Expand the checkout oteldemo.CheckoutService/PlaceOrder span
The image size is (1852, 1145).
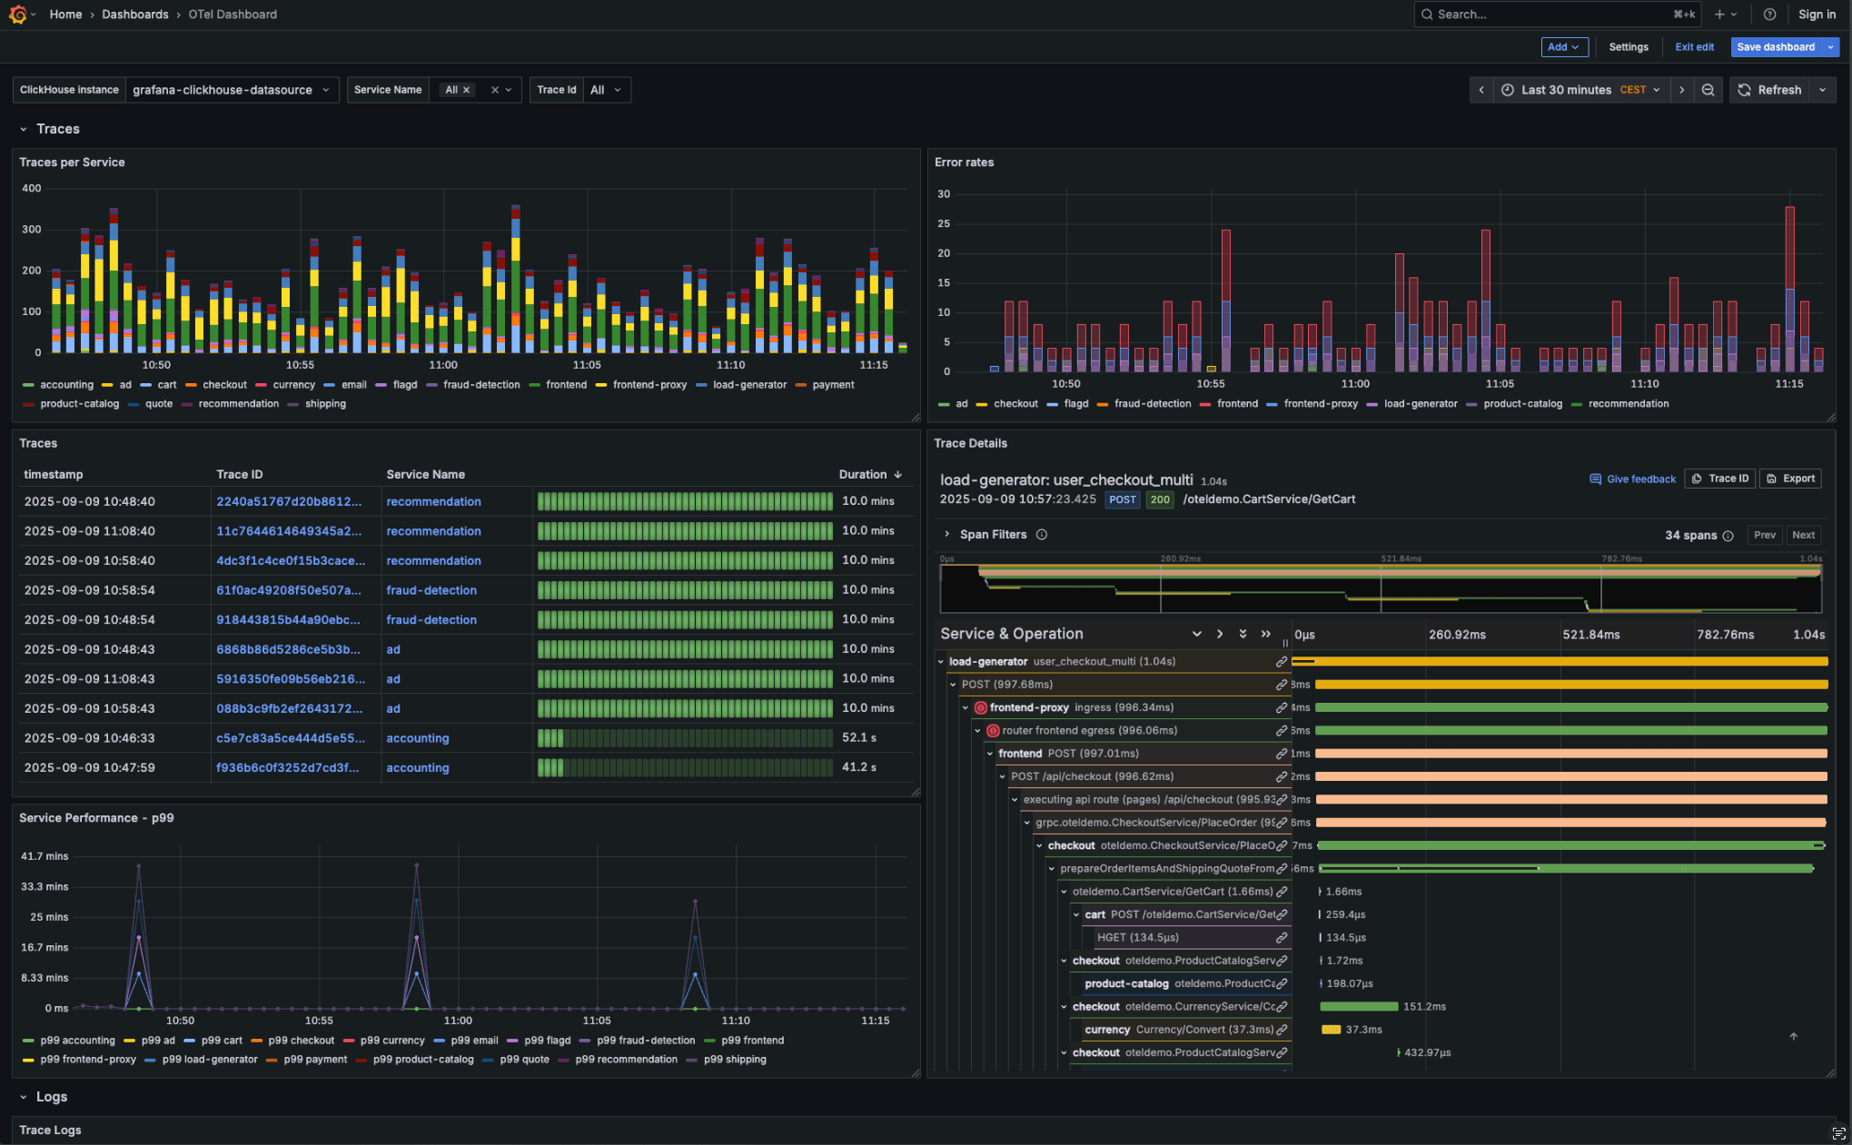[x=1041, y=844]
